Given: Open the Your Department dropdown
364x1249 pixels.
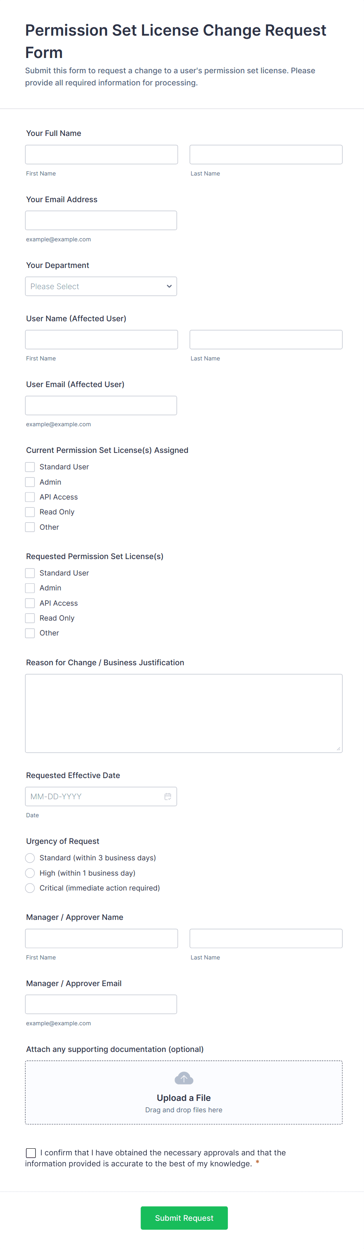Looking at the screenshot, I should point(101,286).
